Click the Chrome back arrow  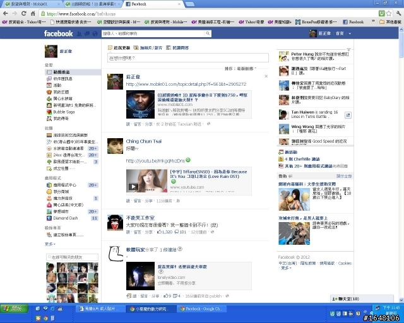6,13
